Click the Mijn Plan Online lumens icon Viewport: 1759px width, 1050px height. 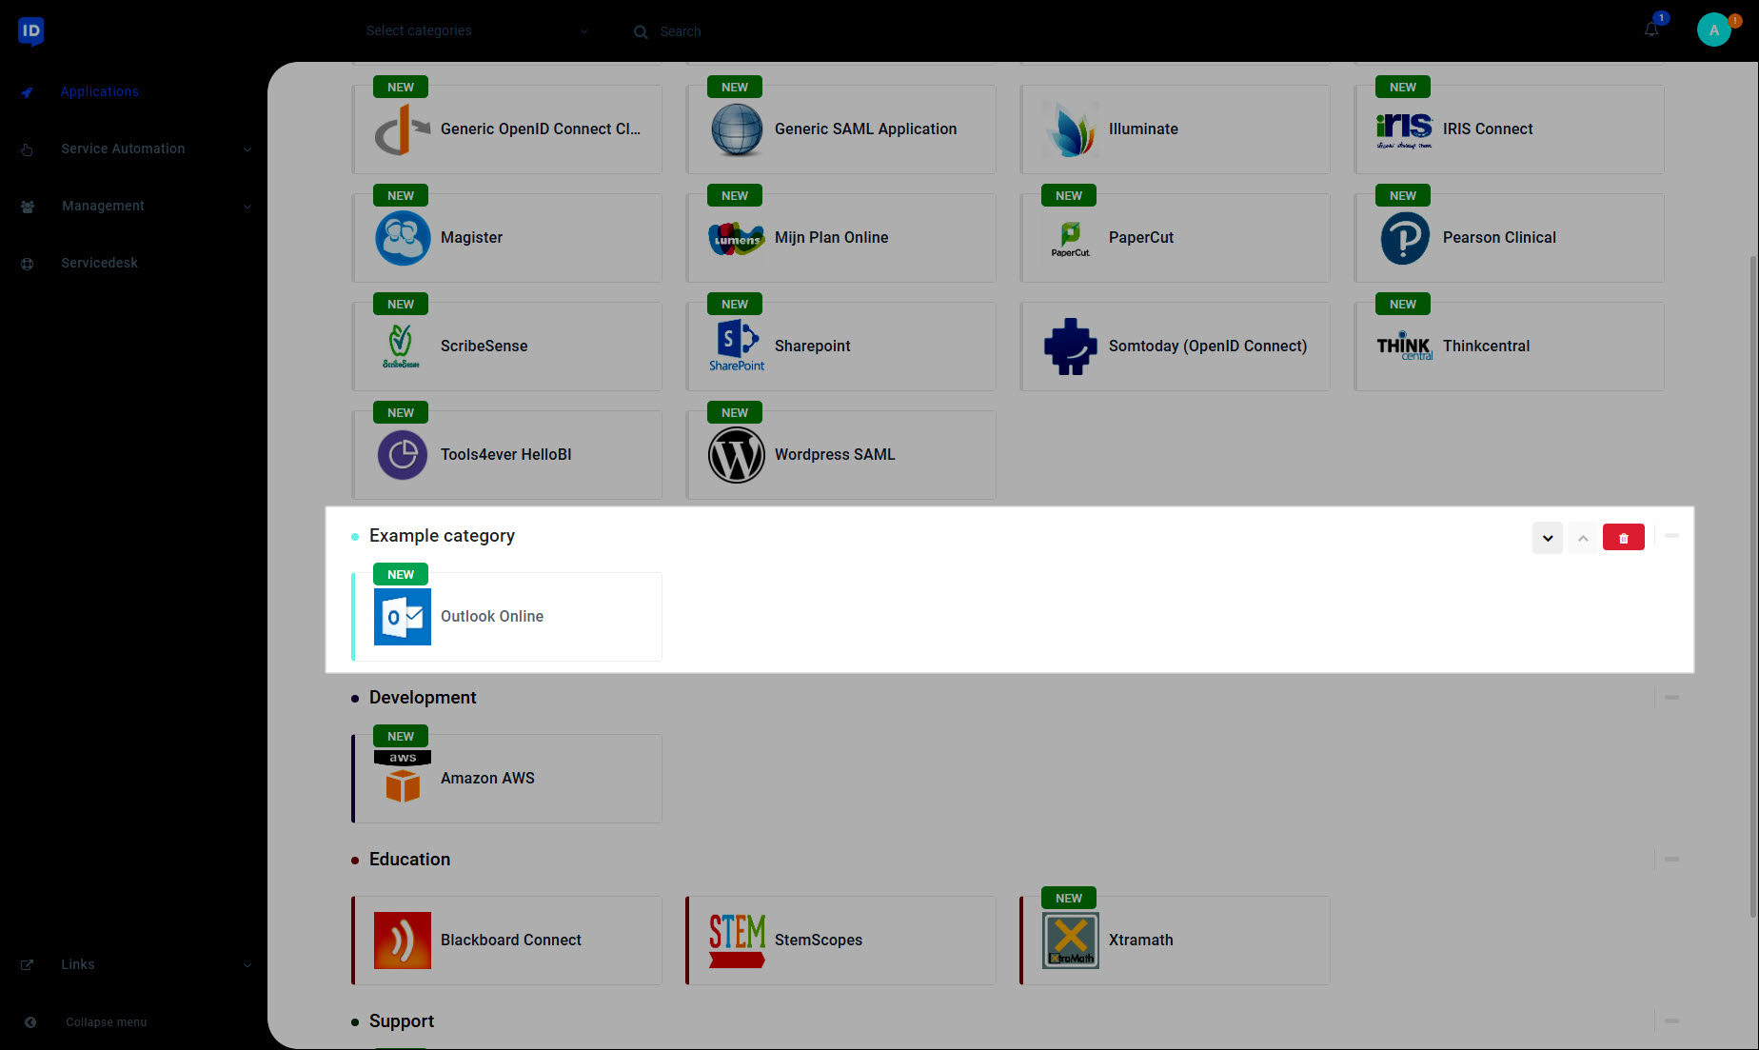click(737, 238)
